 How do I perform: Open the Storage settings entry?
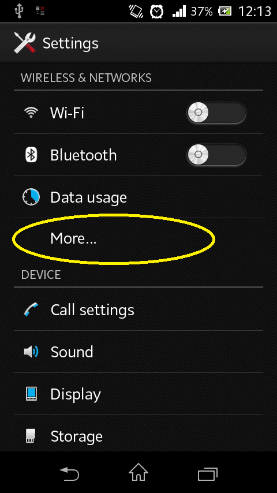click(138, 434)
